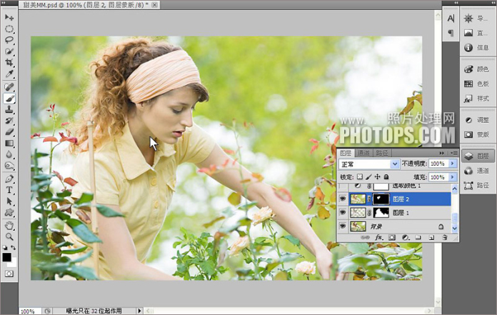Expand the 不透明度 opacity slider arrow

coord(453,164)
